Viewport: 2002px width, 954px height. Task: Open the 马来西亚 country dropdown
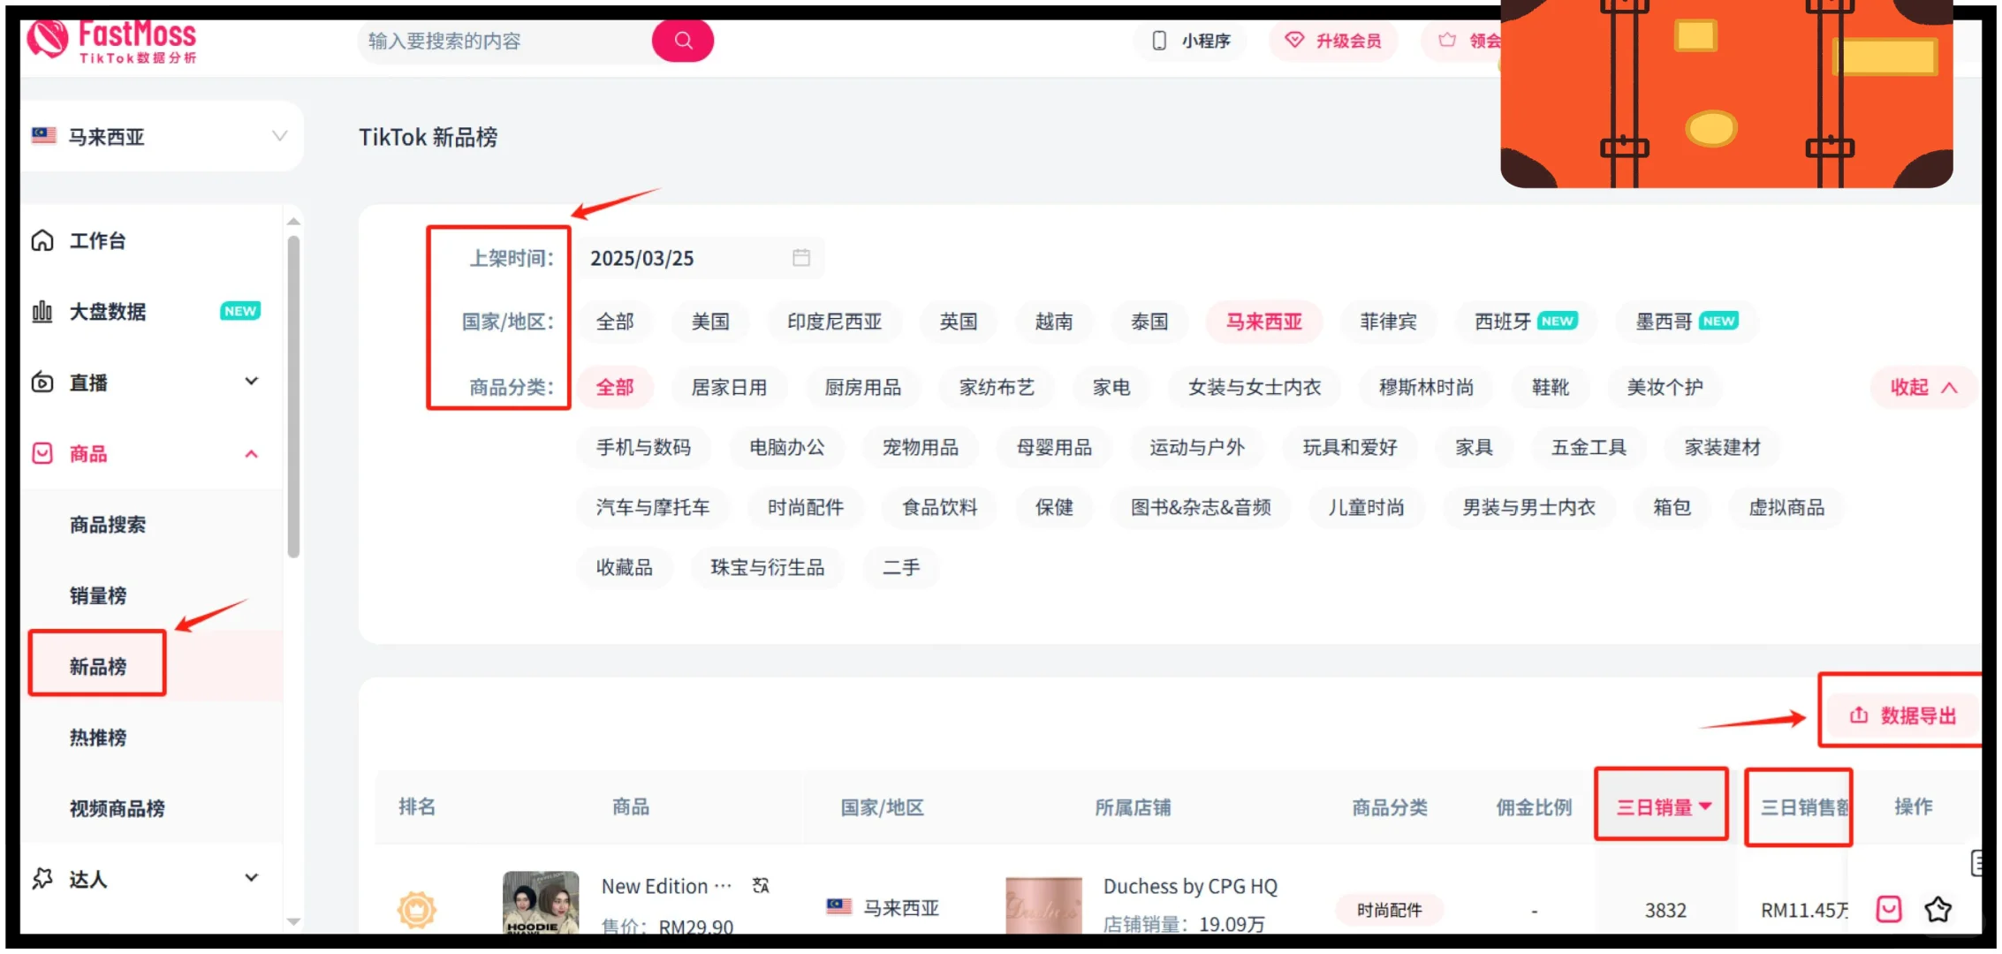(161, 136)
